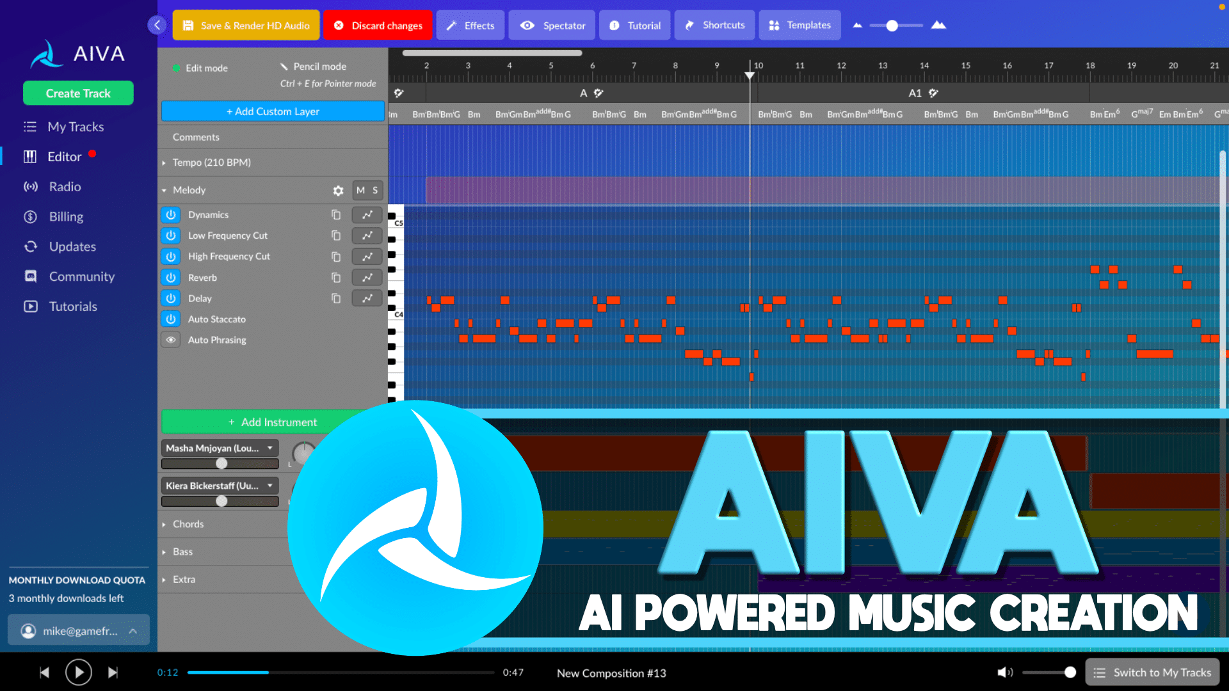Click the Dynamics automation curve icon
This screenshot has height=691, width=1229.
367,214
